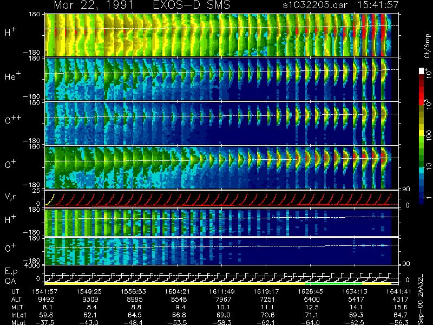Click the "MLT" row label
Image resolution: width=433 pixels, height=325 pixels.
click(x=17, y=307)
